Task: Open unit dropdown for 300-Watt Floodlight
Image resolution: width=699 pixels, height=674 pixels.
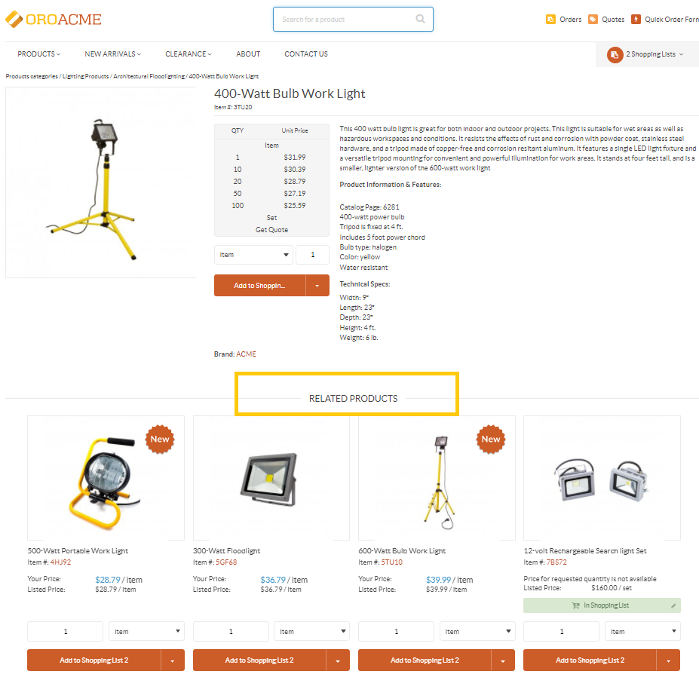Action: pyautogui.click(x=311, y=631)
